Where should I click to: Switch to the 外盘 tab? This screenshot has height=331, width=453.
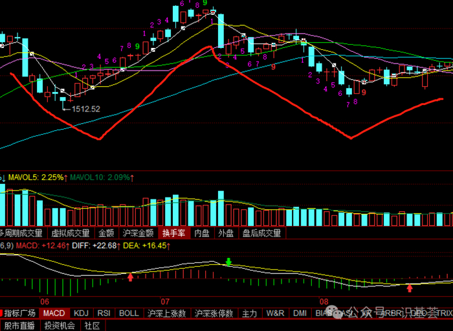(226, 233)
